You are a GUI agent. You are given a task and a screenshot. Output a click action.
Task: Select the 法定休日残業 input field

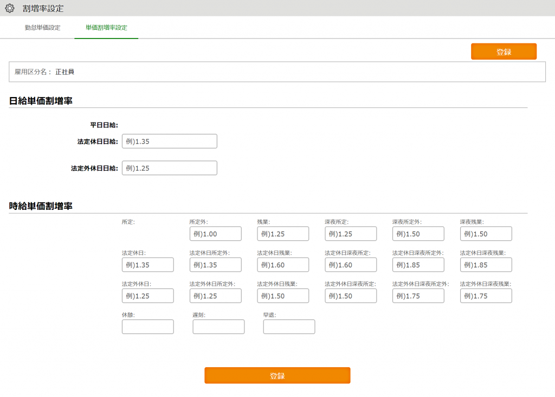pos(283,265)
